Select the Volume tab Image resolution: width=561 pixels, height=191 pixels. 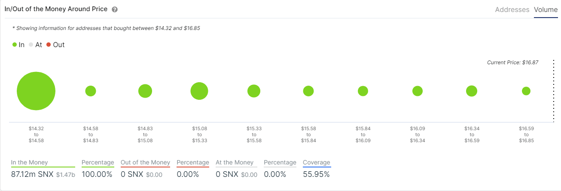point(546,9)
